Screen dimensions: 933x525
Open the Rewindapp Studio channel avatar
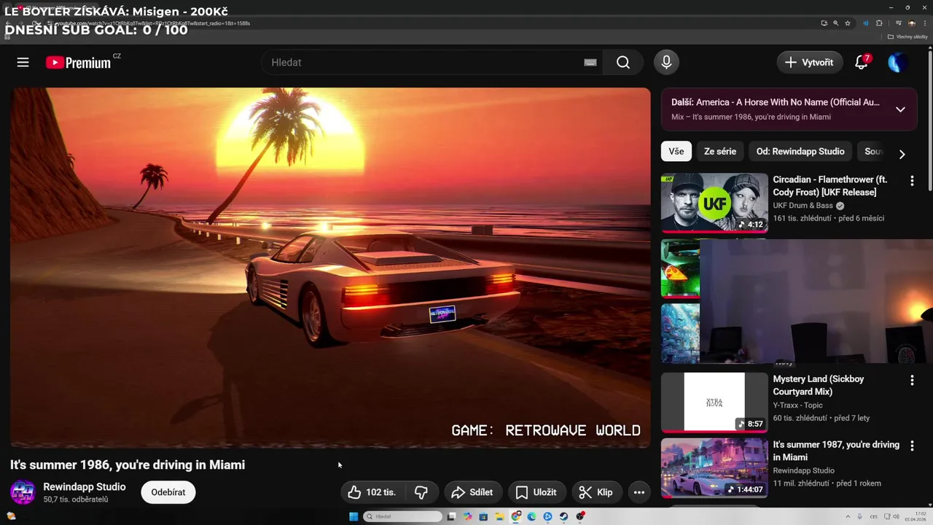[x=23, y=492]
